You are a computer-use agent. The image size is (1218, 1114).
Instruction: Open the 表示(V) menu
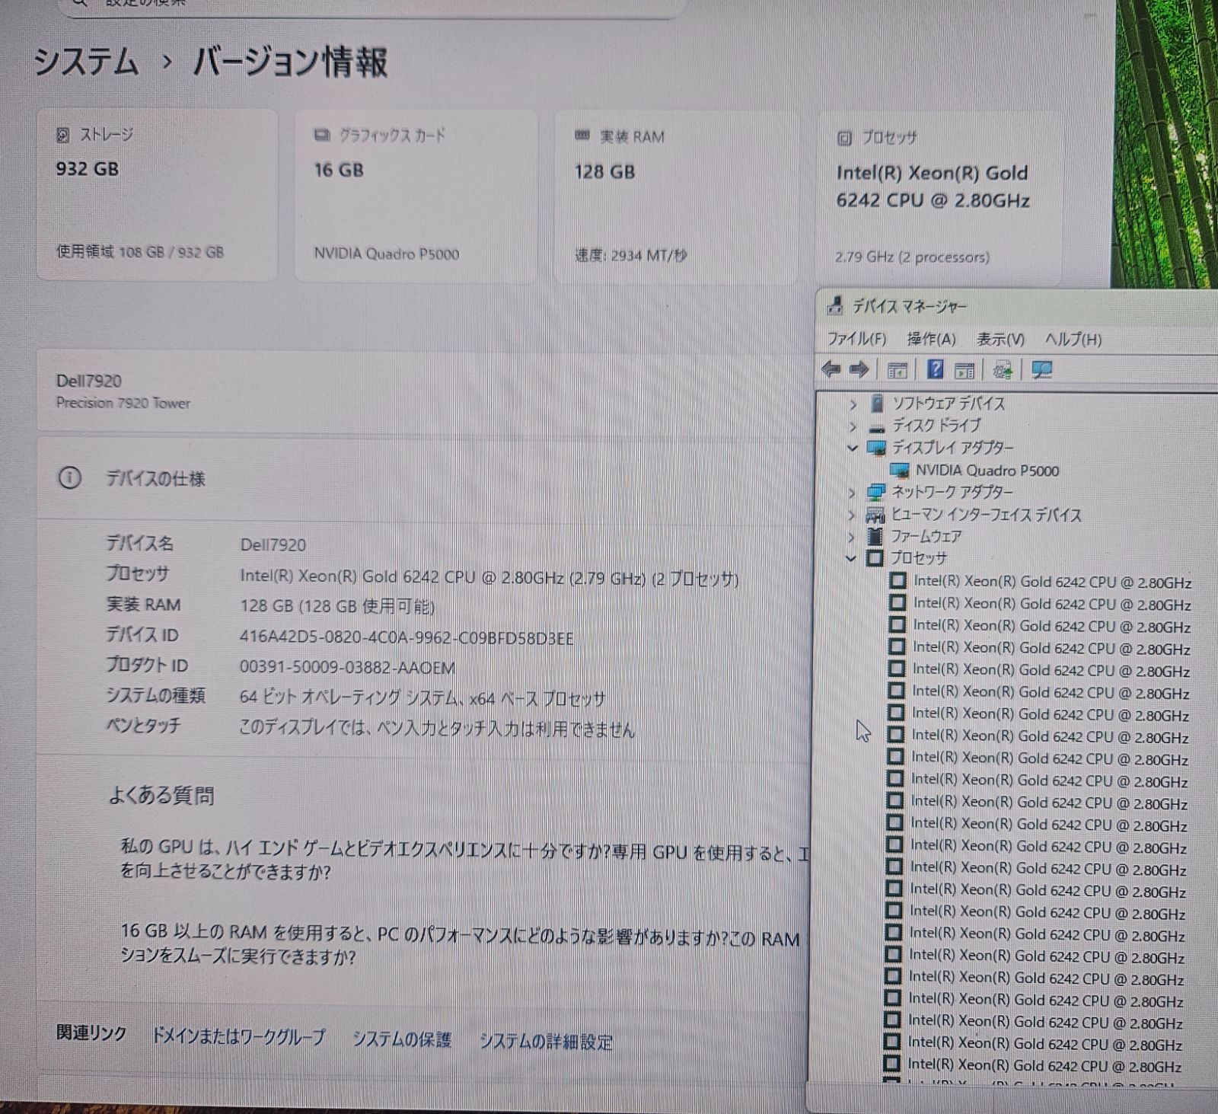pyautogui.click(x=1000, y=340)
